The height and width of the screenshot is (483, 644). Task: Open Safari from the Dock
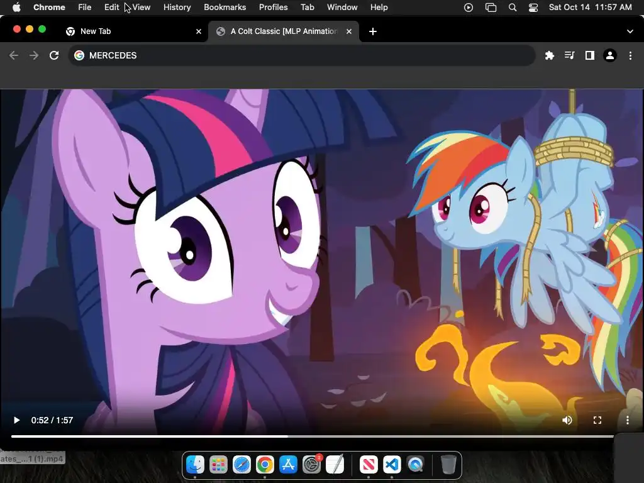pyautogui.click(x=241, y=465)
